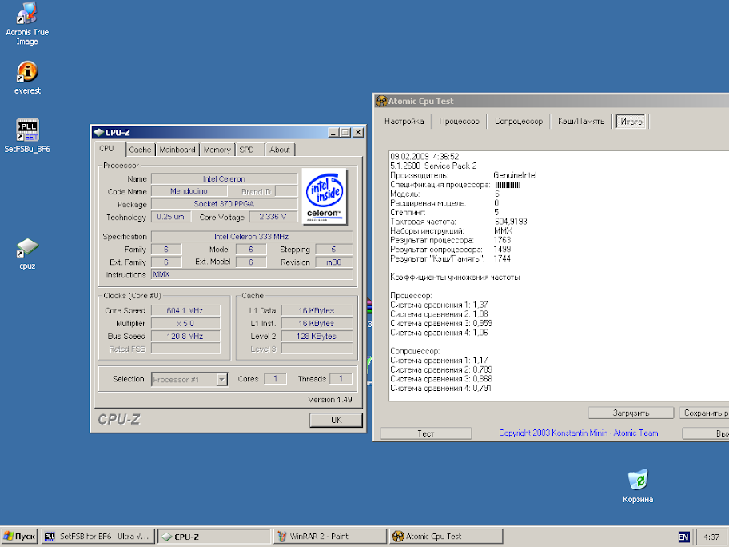Click the Core Voltage value 2.336 V

pyautogui.click(x=273, y=217)
